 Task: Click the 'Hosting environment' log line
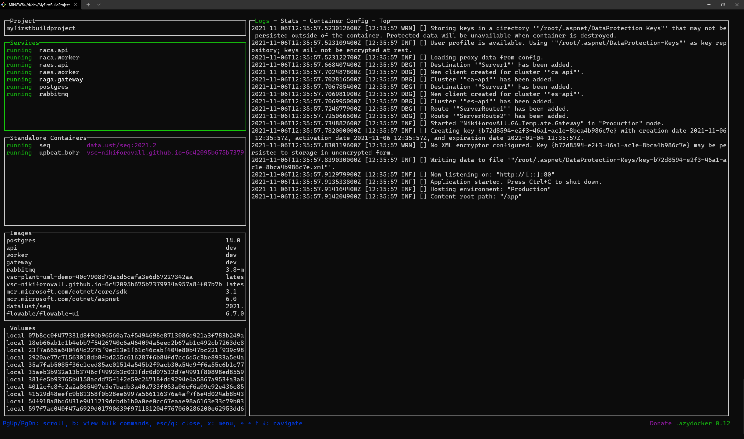click(x=401, y=189)
